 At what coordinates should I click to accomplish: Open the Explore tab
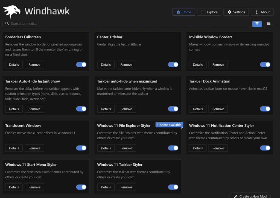click(209, 12)
